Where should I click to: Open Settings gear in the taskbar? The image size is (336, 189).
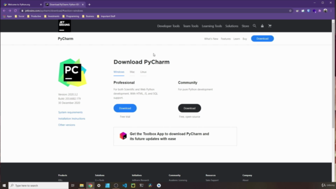pyautogui.click(x=99, y=185)
